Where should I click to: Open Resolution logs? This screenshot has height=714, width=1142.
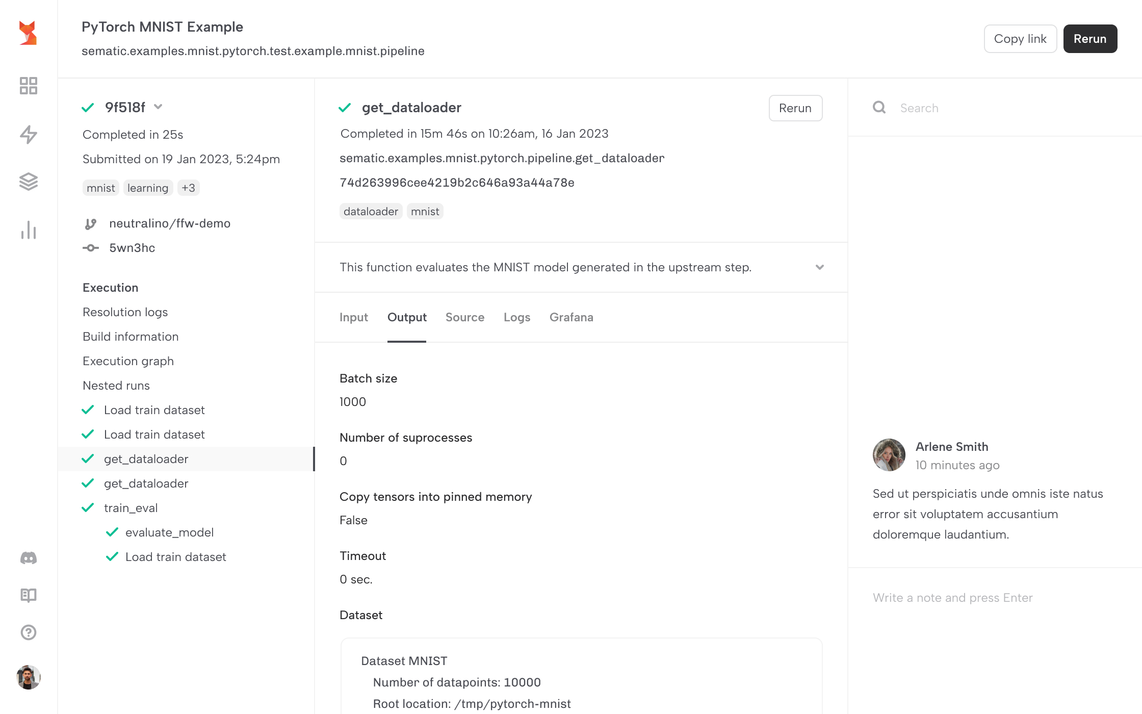(x=125, y=312)
